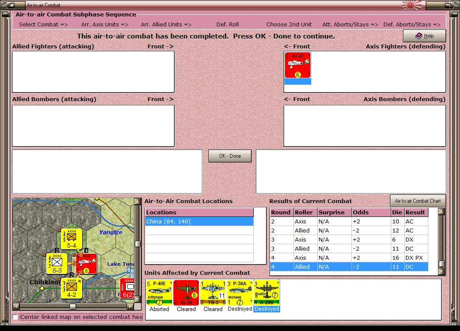The height and width of the screenshot is (331, 460).
Task: Select the Ki-30 cleared unit counter
Action: pyautogui.click(x=186, y=293)
